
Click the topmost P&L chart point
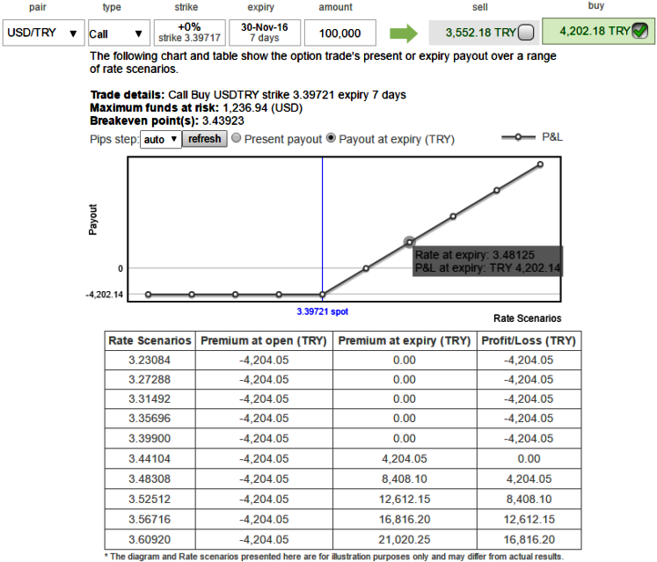coord(540,164)
